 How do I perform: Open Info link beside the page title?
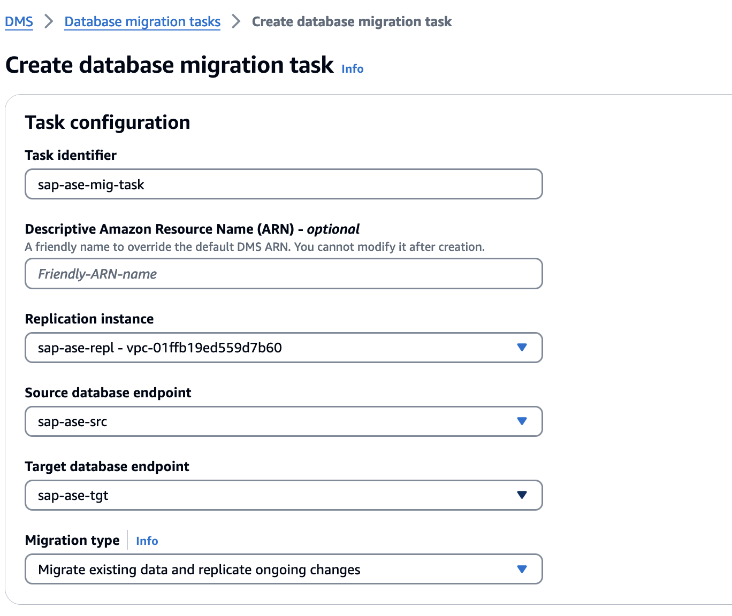tap(352, 69)
